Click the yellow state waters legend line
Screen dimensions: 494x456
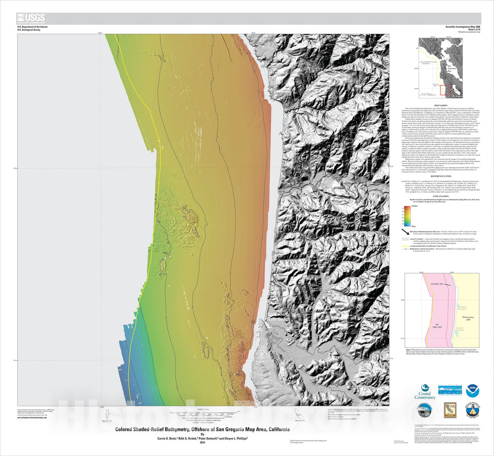pyautogui.click(x=405, y=246)
